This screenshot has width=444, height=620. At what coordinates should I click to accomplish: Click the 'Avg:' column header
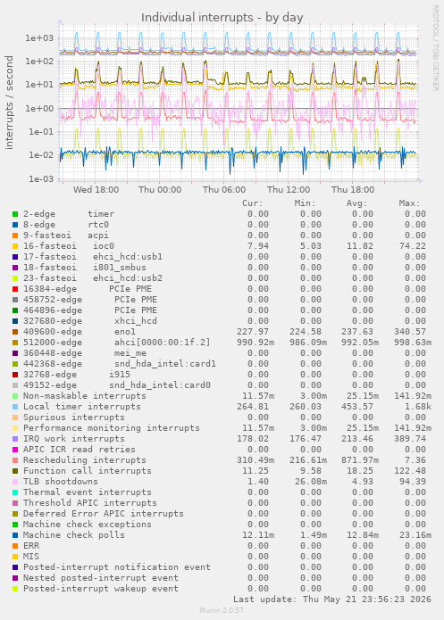click(x=357, y=203)
